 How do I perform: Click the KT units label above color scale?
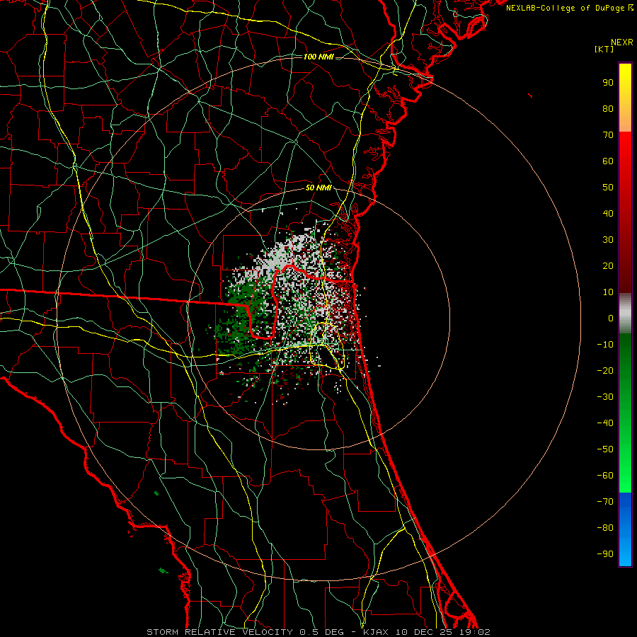click(604, 49)
